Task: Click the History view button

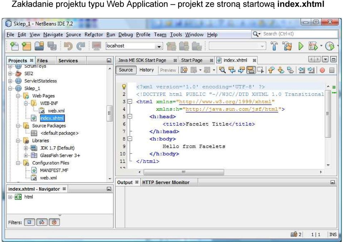Action: click(x=147, y=70)
